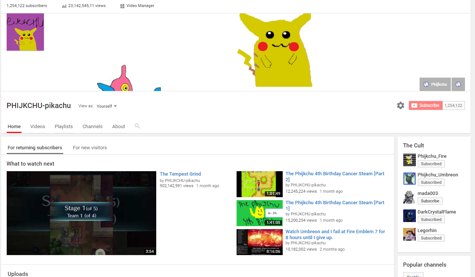This screenshot has height=277, width=475.
Task: Toggle Subscribed button for Phijkchu_Fire
Action: [x=431, y=164]
